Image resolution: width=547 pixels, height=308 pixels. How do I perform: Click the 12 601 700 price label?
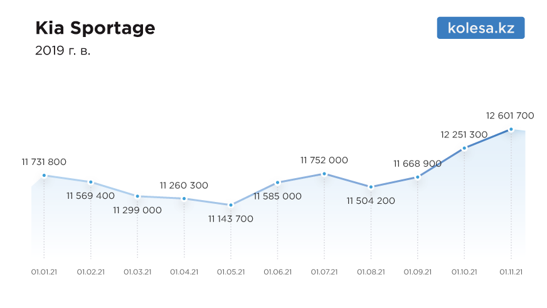pyautogui.click(x=509, y=116)
